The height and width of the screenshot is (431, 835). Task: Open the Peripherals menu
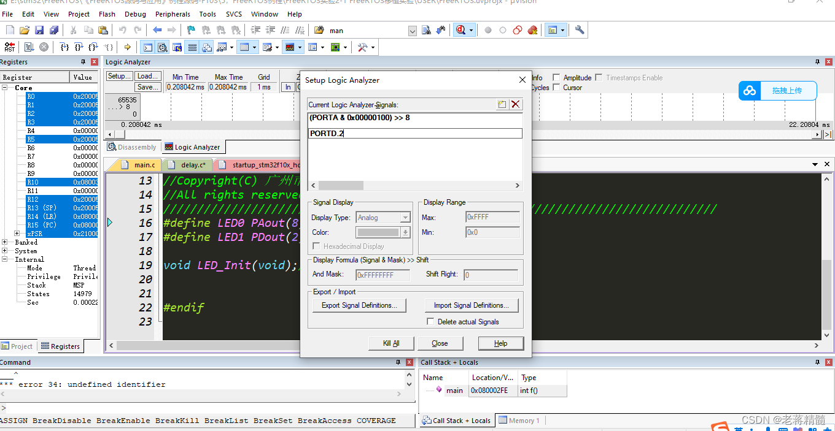tap(173, 14)
